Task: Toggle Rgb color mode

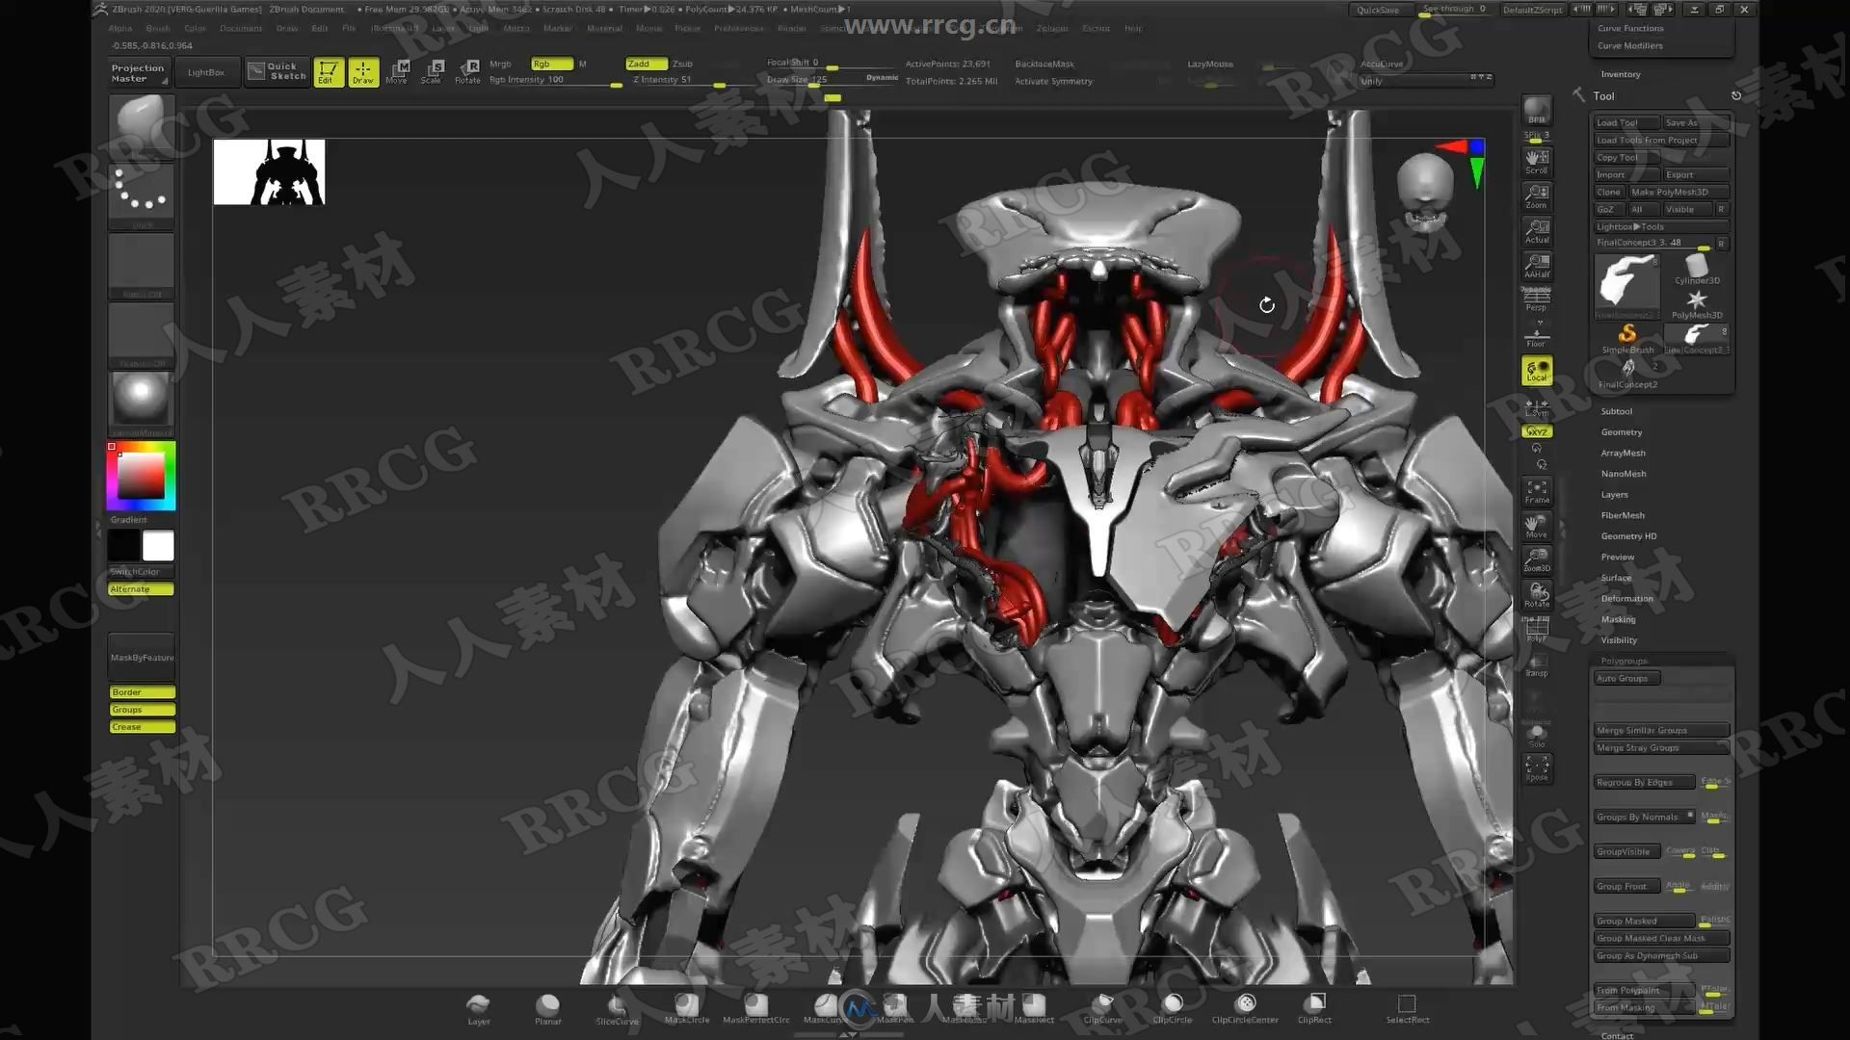Action: [x=552, y=64]
